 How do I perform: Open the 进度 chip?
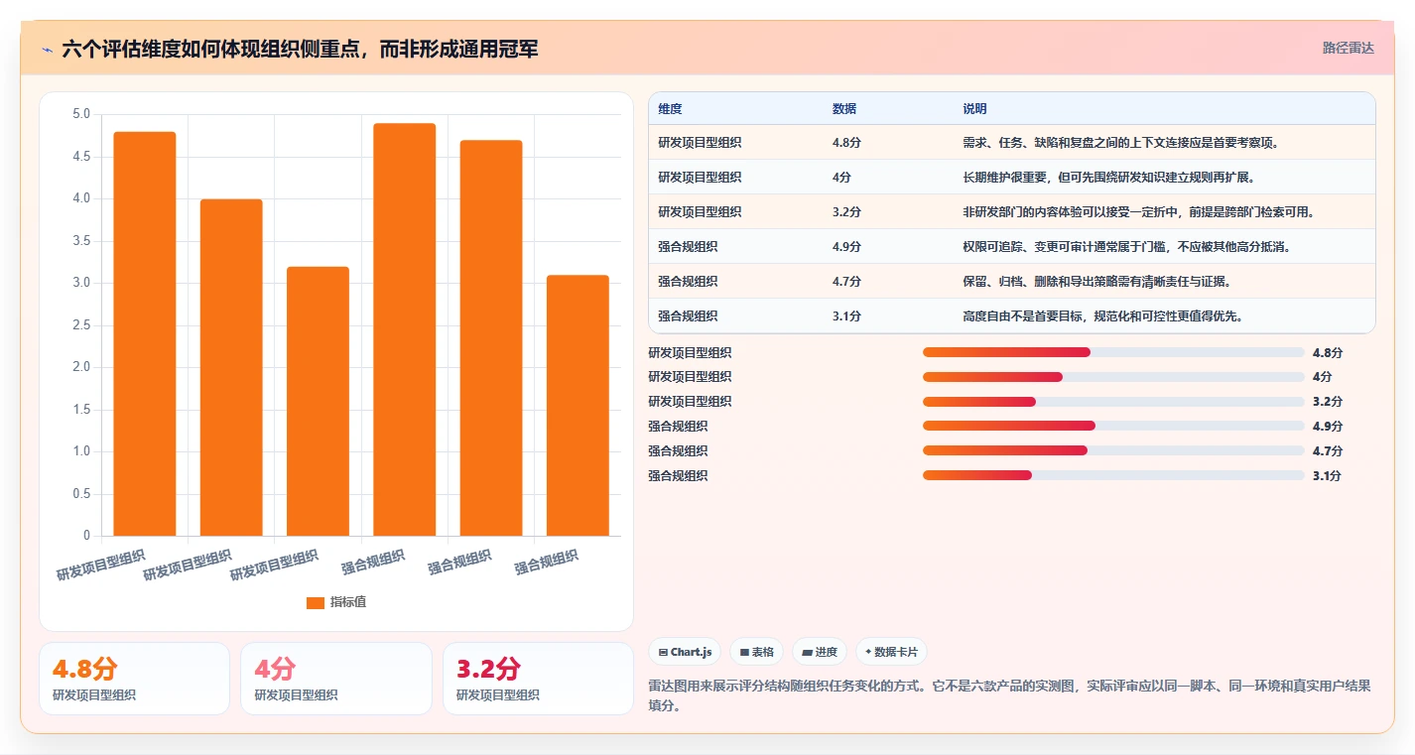coord(820,652)
